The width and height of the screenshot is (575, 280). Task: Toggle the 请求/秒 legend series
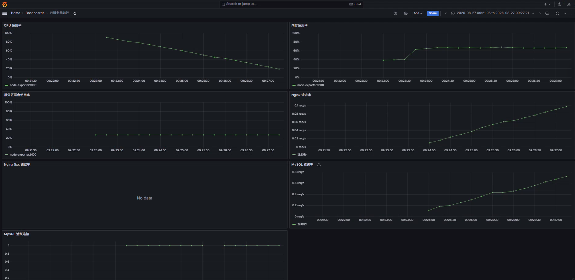pos(302,155)
